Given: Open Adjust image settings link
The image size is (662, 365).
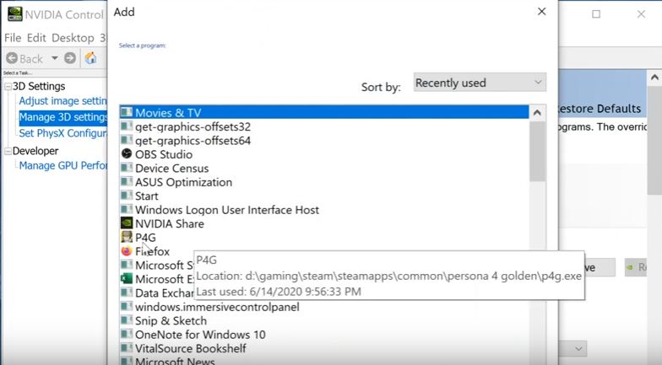Looking at the screenshot, I should [x=62, y=101].
